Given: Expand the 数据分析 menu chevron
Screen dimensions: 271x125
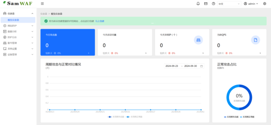Looking at the screenshot, I should 32,31.
